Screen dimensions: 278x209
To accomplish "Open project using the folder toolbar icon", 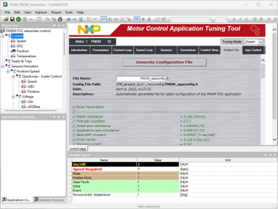I will click(x=6, y=19).
